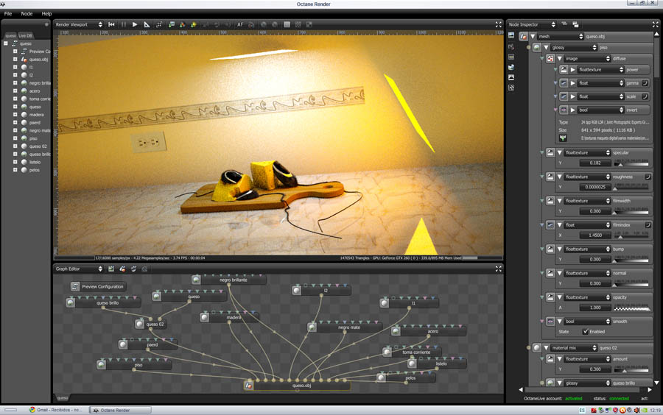Image resolution: width=663 pixels, height=415 pixels.
Task: Toggle the smooth Enabled checkbox
Action: [x=586, y=331]
